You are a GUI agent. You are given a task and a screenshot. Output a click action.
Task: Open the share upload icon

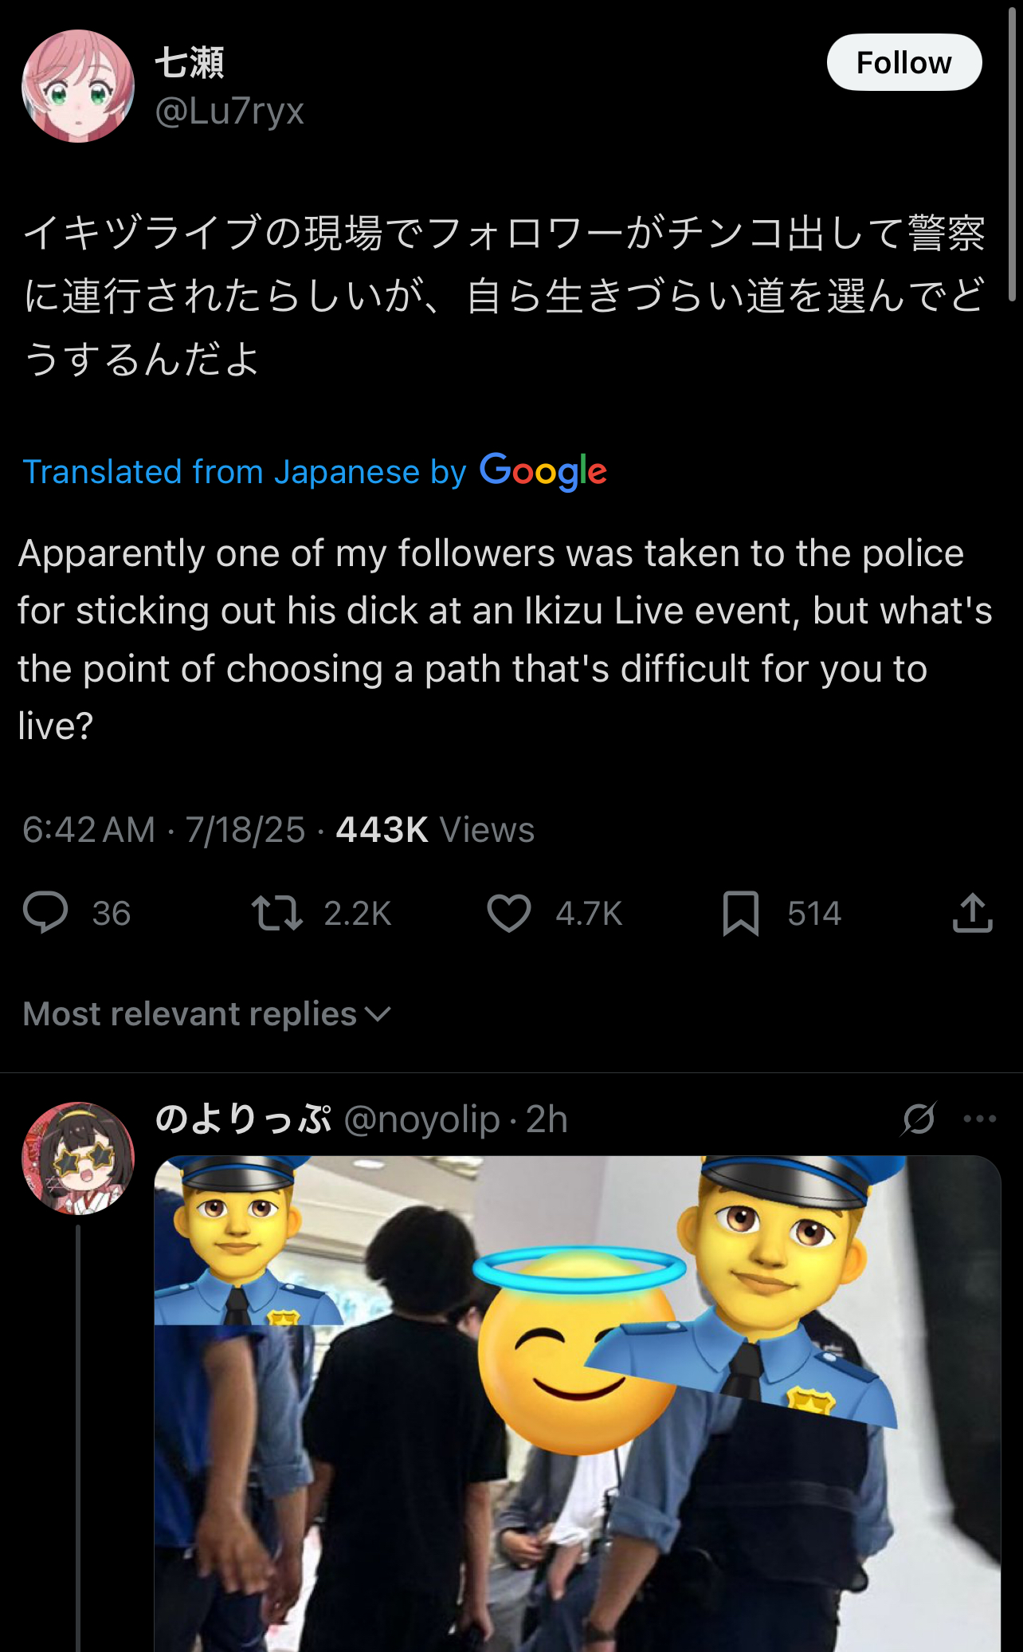tap(972, 913)
